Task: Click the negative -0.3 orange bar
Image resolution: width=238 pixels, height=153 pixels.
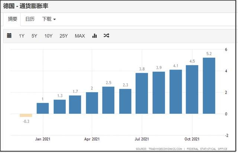Action: (26, 115)
